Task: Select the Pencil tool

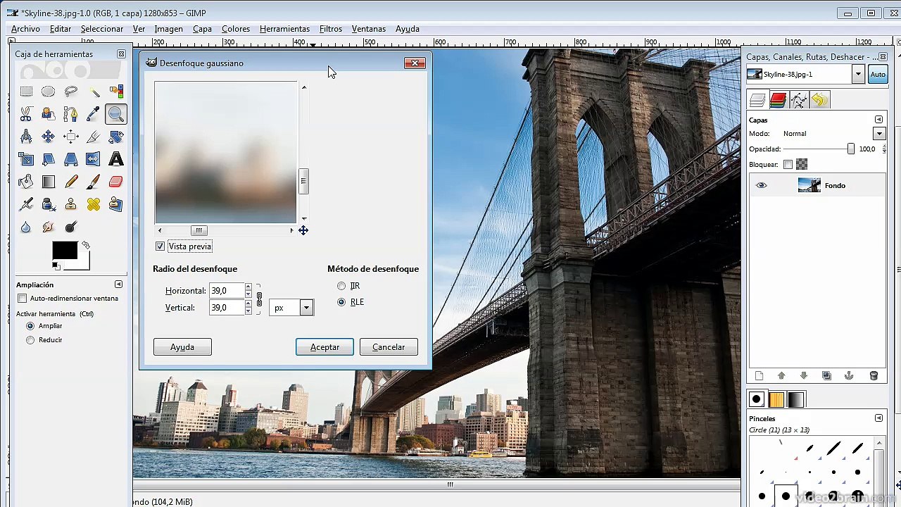Action: pyautogui.click(x=70, y=182)
